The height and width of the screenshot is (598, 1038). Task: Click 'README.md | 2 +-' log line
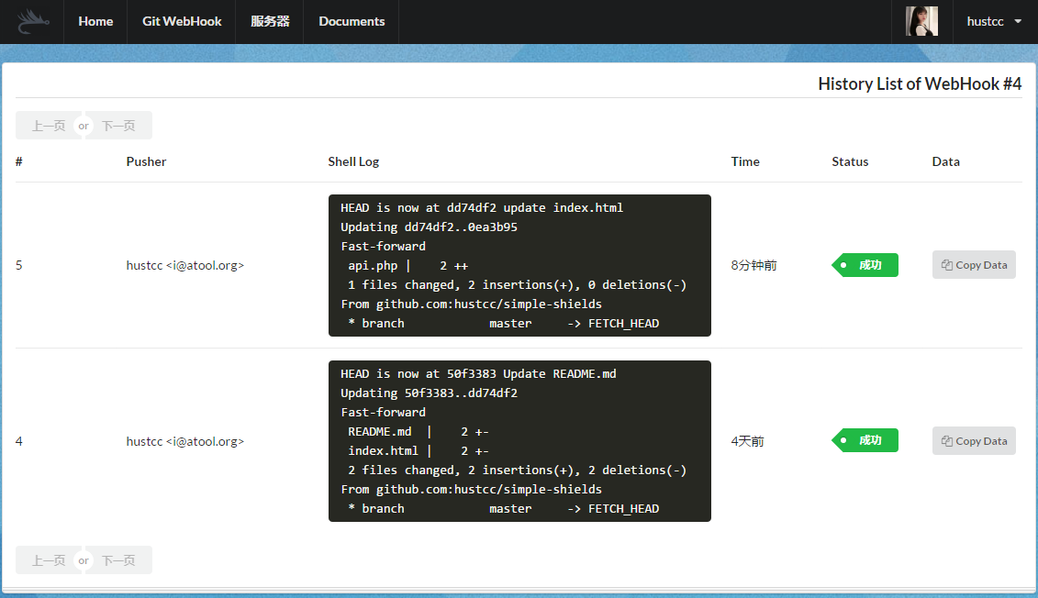[419, 431]
